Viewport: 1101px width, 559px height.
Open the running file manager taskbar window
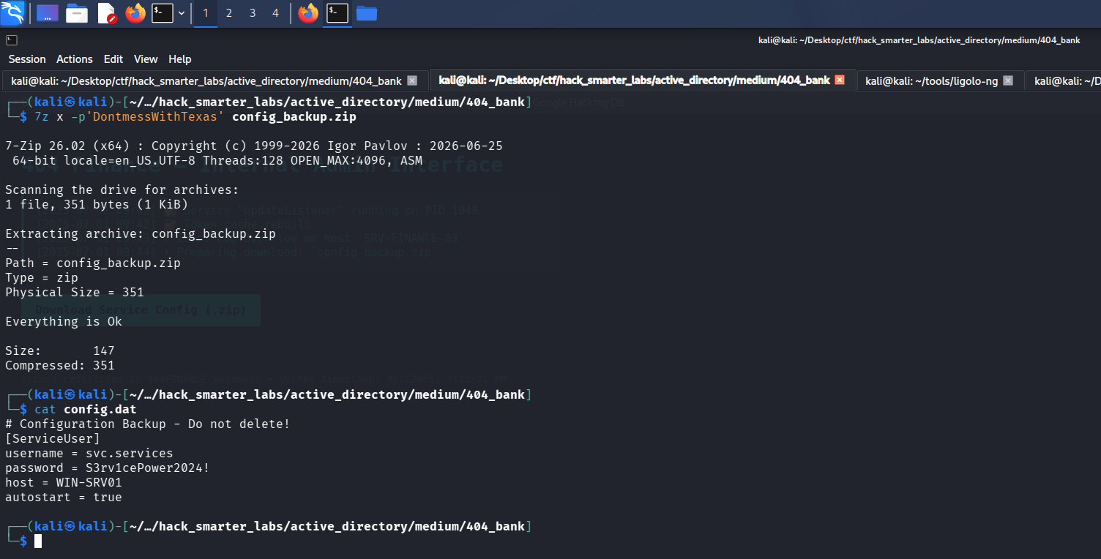point(367,12)
